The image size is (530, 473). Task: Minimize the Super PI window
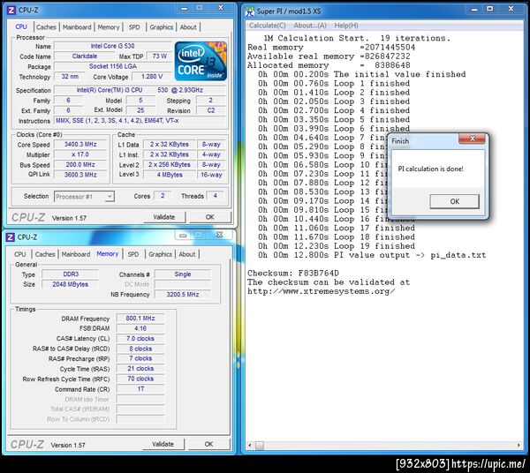(474, 10)
